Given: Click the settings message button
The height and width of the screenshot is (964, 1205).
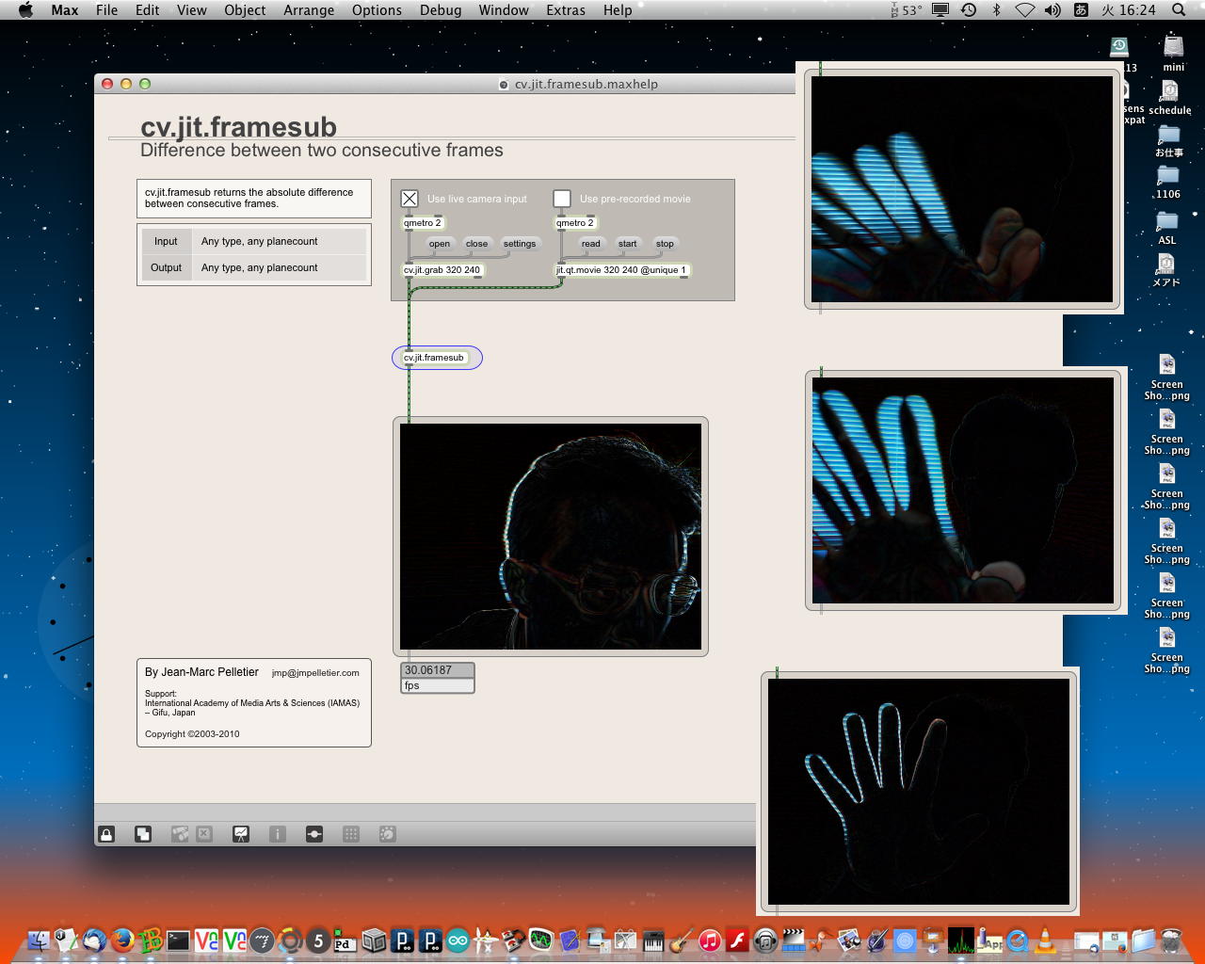Looking at the screenshot, I should point(519,244).
